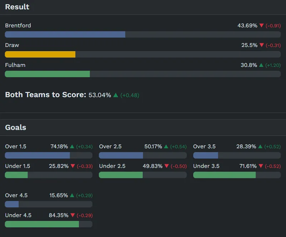Click the Both Teams to Score label
Image resolution: width=286 pixels, height=237 pixels.
(45, 95)
